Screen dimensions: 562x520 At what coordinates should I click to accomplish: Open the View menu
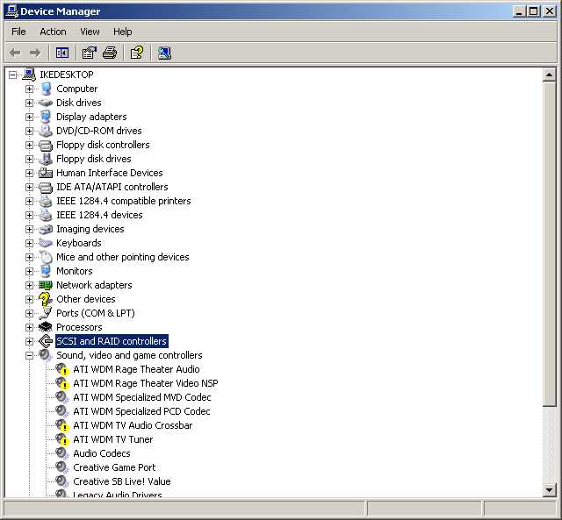(90, 32)
